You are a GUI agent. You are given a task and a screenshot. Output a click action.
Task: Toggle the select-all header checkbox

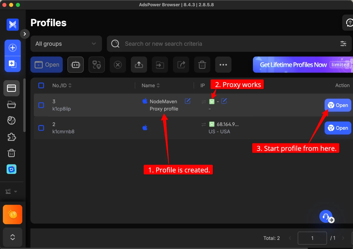41,85
